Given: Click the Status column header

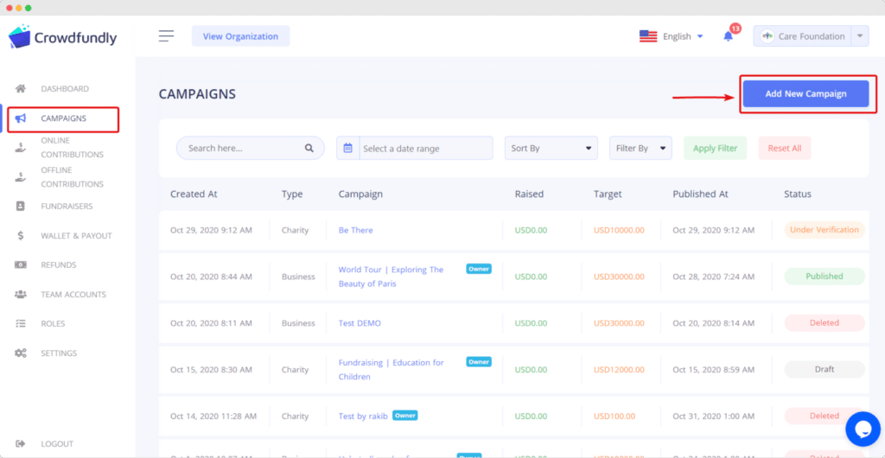Looking at the screenshot, I should click(x=798, y=194).
